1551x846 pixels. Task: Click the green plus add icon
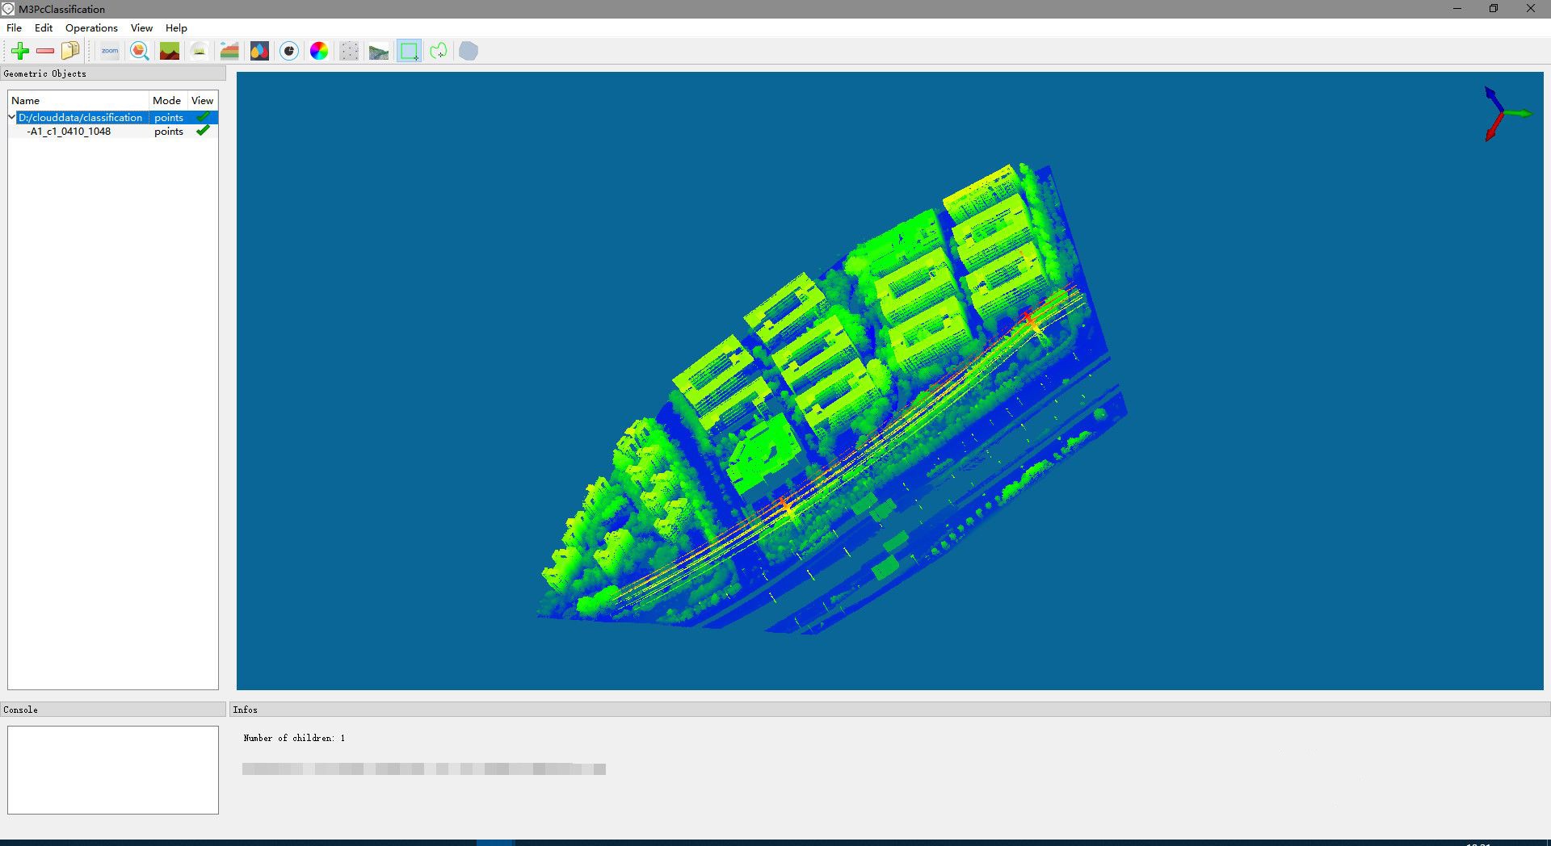tap(20, 51)
